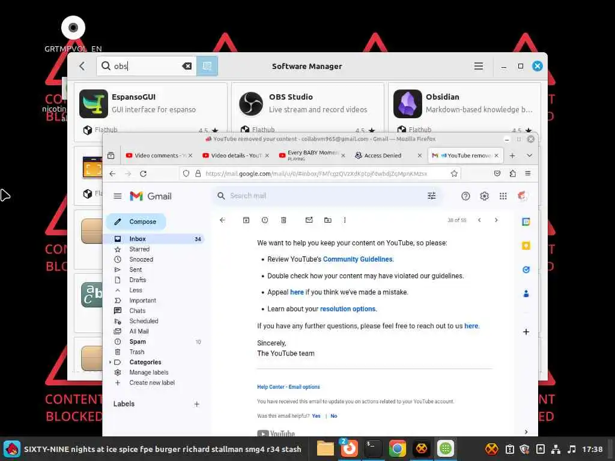Close the Access Denied tab
Screen dimensions: 615x461
pyautogui.click(x=420, y=155)
